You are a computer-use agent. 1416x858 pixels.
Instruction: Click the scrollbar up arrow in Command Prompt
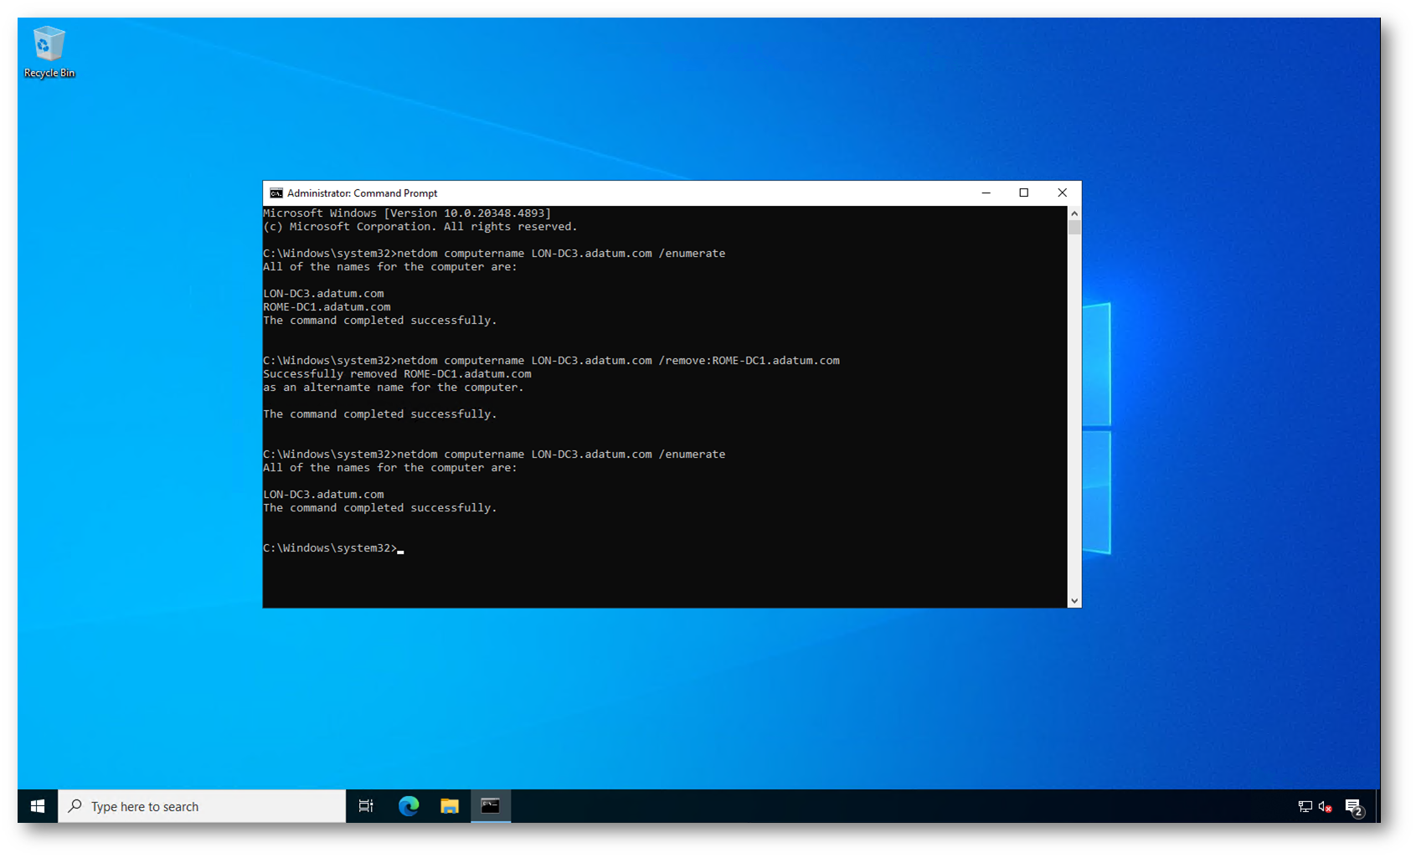[1074, 213]
